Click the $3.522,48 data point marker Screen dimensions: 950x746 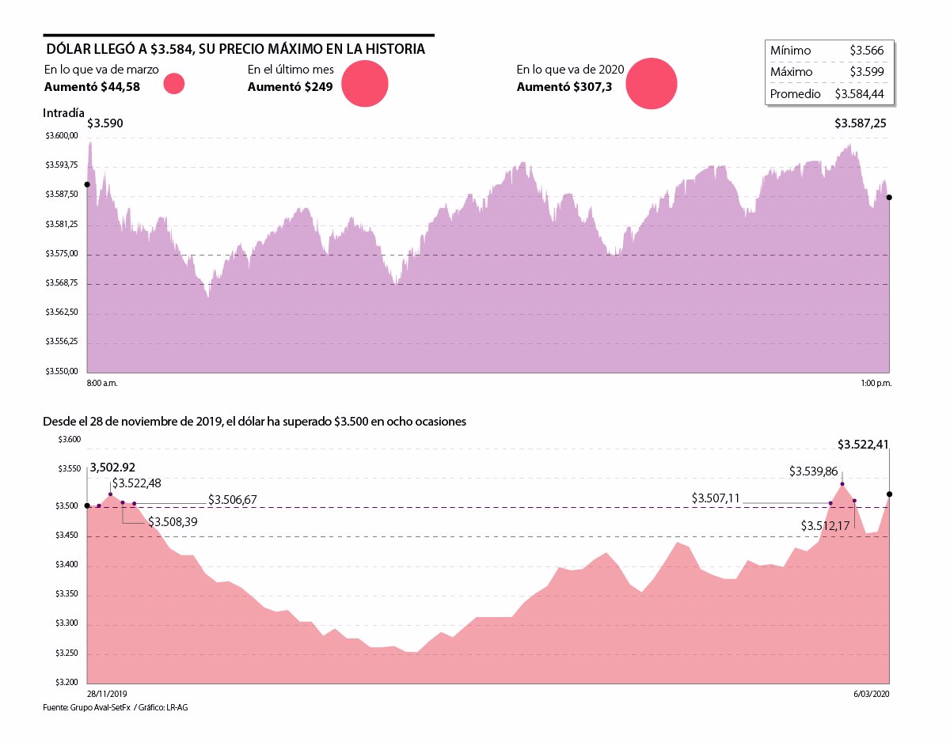111,494
